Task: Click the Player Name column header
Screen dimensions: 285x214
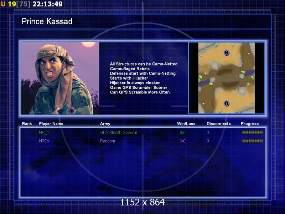Action: coord(51,124)
